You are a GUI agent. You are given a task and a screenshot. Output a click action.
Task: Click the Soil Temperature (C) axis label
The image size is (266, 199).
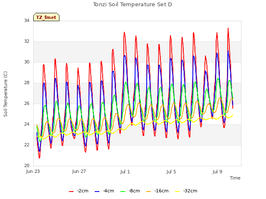pos(5,94)
